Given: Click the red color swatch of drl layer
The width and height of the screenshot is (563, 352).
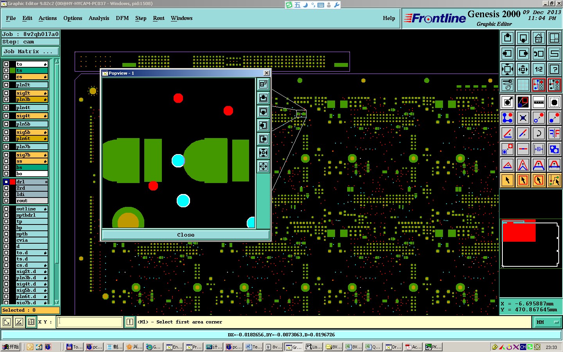Looking at the screenshot, I should [13, 182].
